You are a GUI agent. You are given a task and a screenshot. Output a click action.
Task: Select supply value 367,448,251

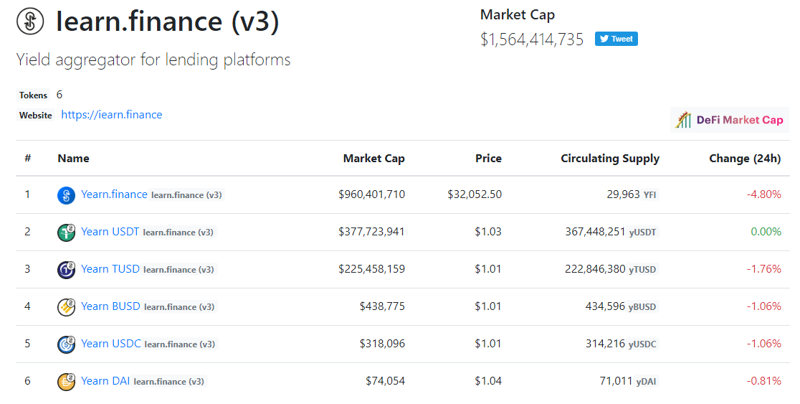[x=595, y=232]
